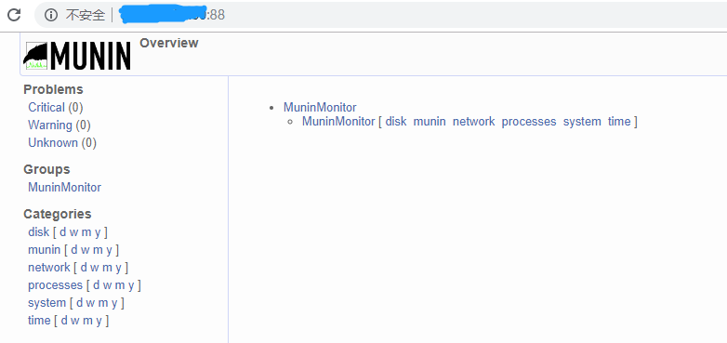View network category yearly graphs (y)
Viewport: 727px width, 343px height.
[118, 268]
